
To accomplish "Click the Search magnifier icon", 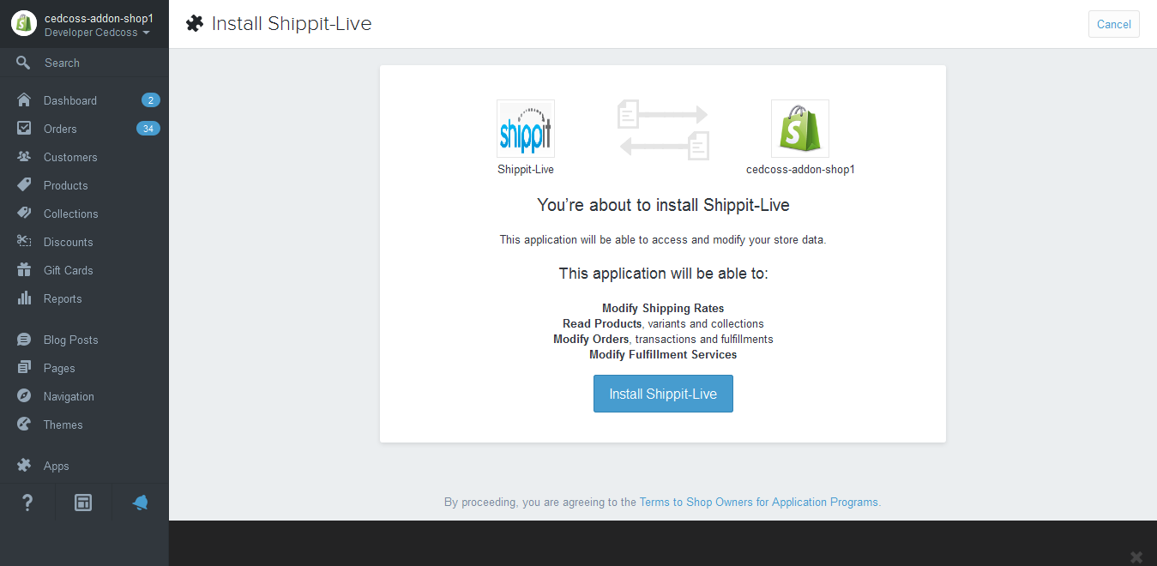I will [24, 63].
